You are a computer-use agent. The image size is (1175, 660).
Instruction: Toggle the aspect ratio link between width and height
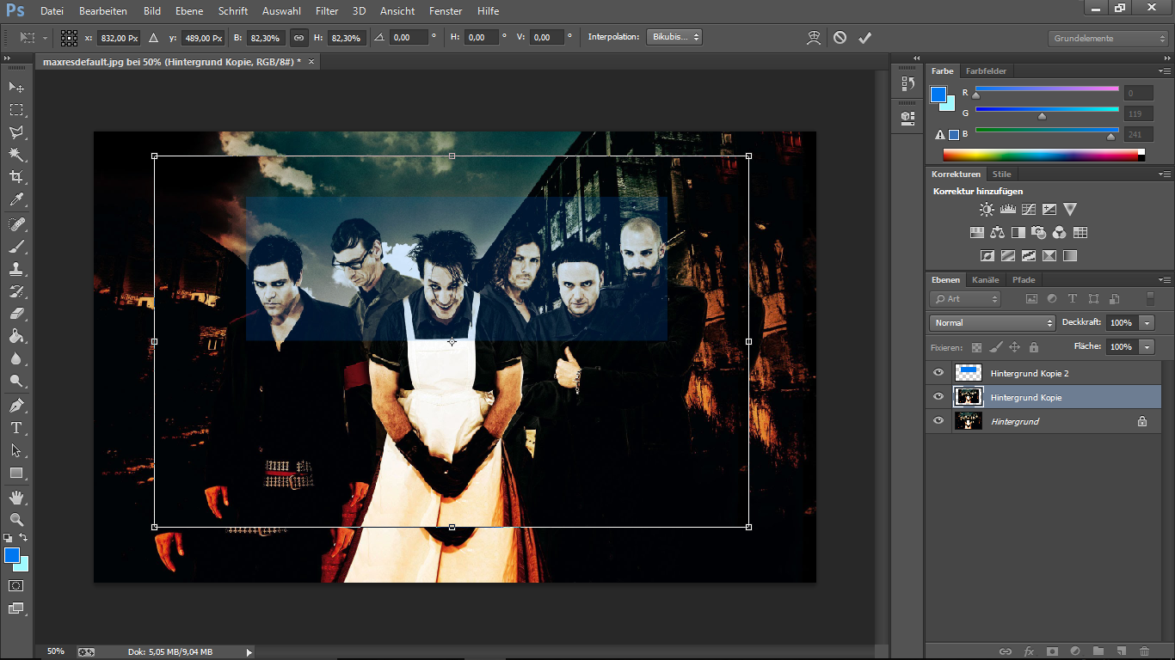pyautogui.click(x=298, y=38)
